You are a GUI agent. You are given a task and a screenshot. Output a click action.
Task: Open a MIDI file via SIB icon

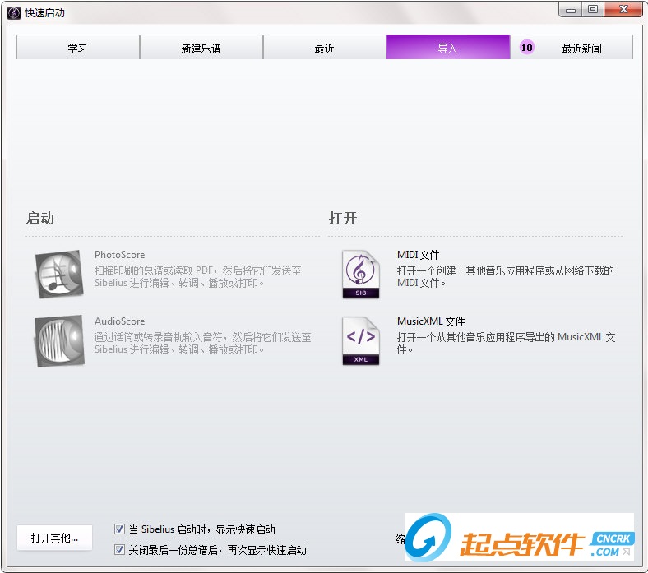click(x=361, y=275)
